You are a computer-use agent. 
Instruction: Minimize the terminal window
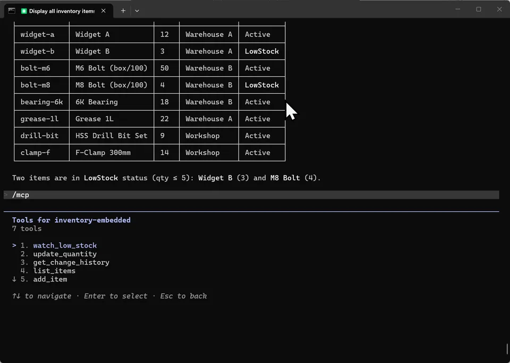tap(457, 9)
